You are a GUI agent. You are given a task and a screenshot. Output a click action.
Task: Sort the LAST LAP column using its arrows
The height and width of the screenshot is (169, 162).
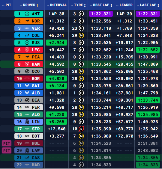[158, 5]
